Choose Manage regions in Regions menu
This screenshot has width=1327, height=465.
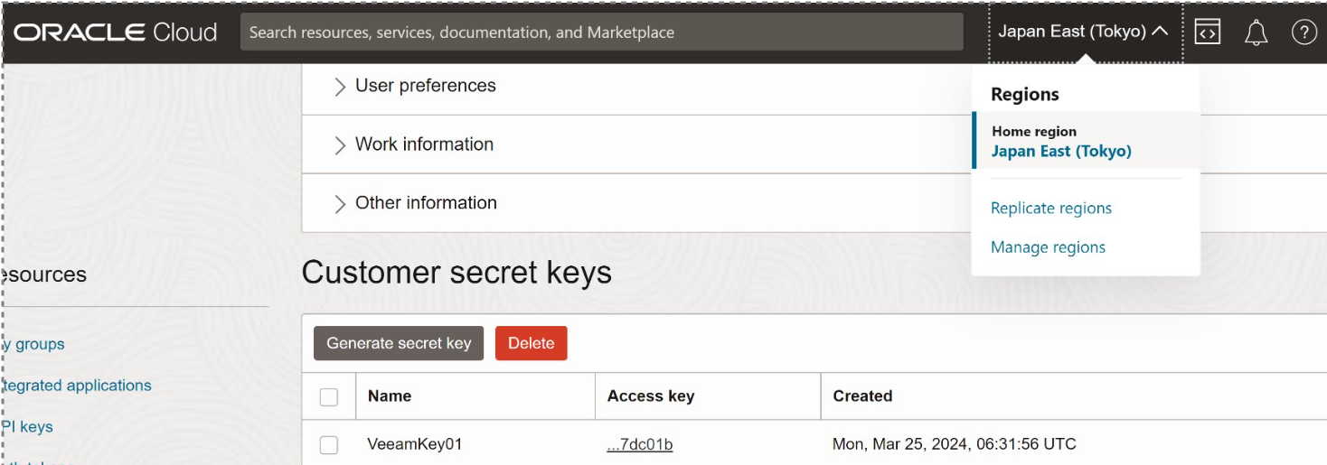click(x=1048, y=247)
